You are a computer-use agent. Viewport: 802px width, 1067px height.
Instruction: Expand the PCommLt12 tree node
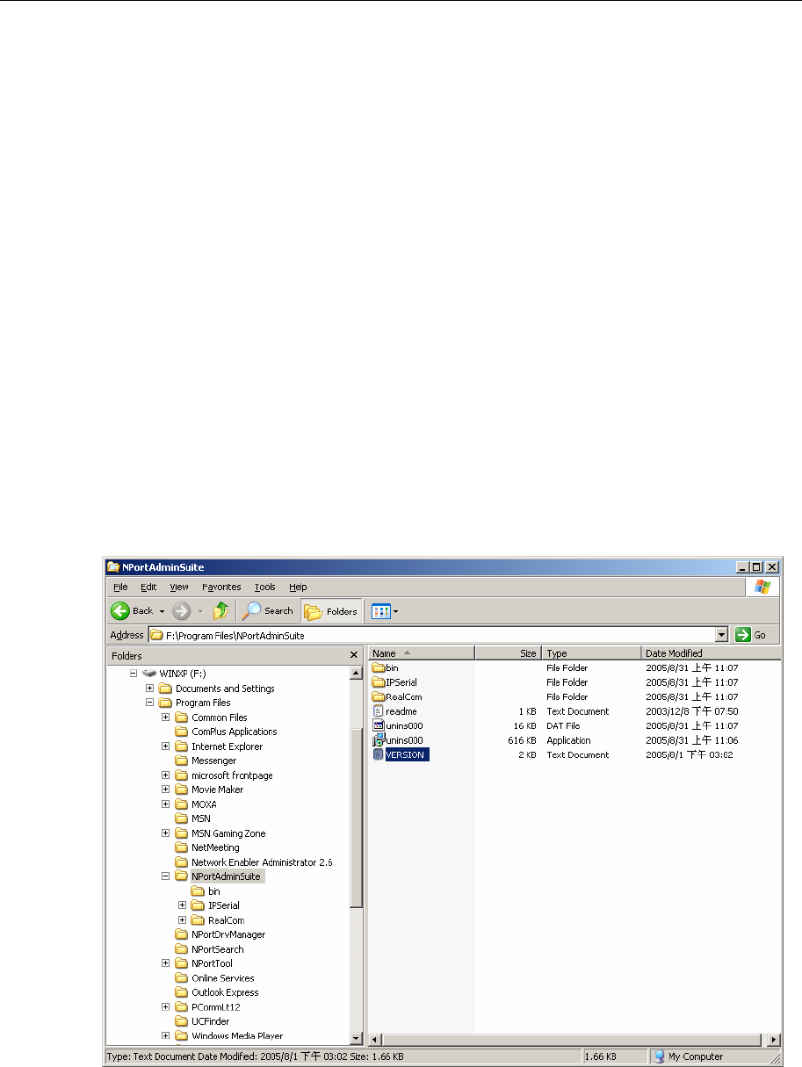click(166, 1007)
